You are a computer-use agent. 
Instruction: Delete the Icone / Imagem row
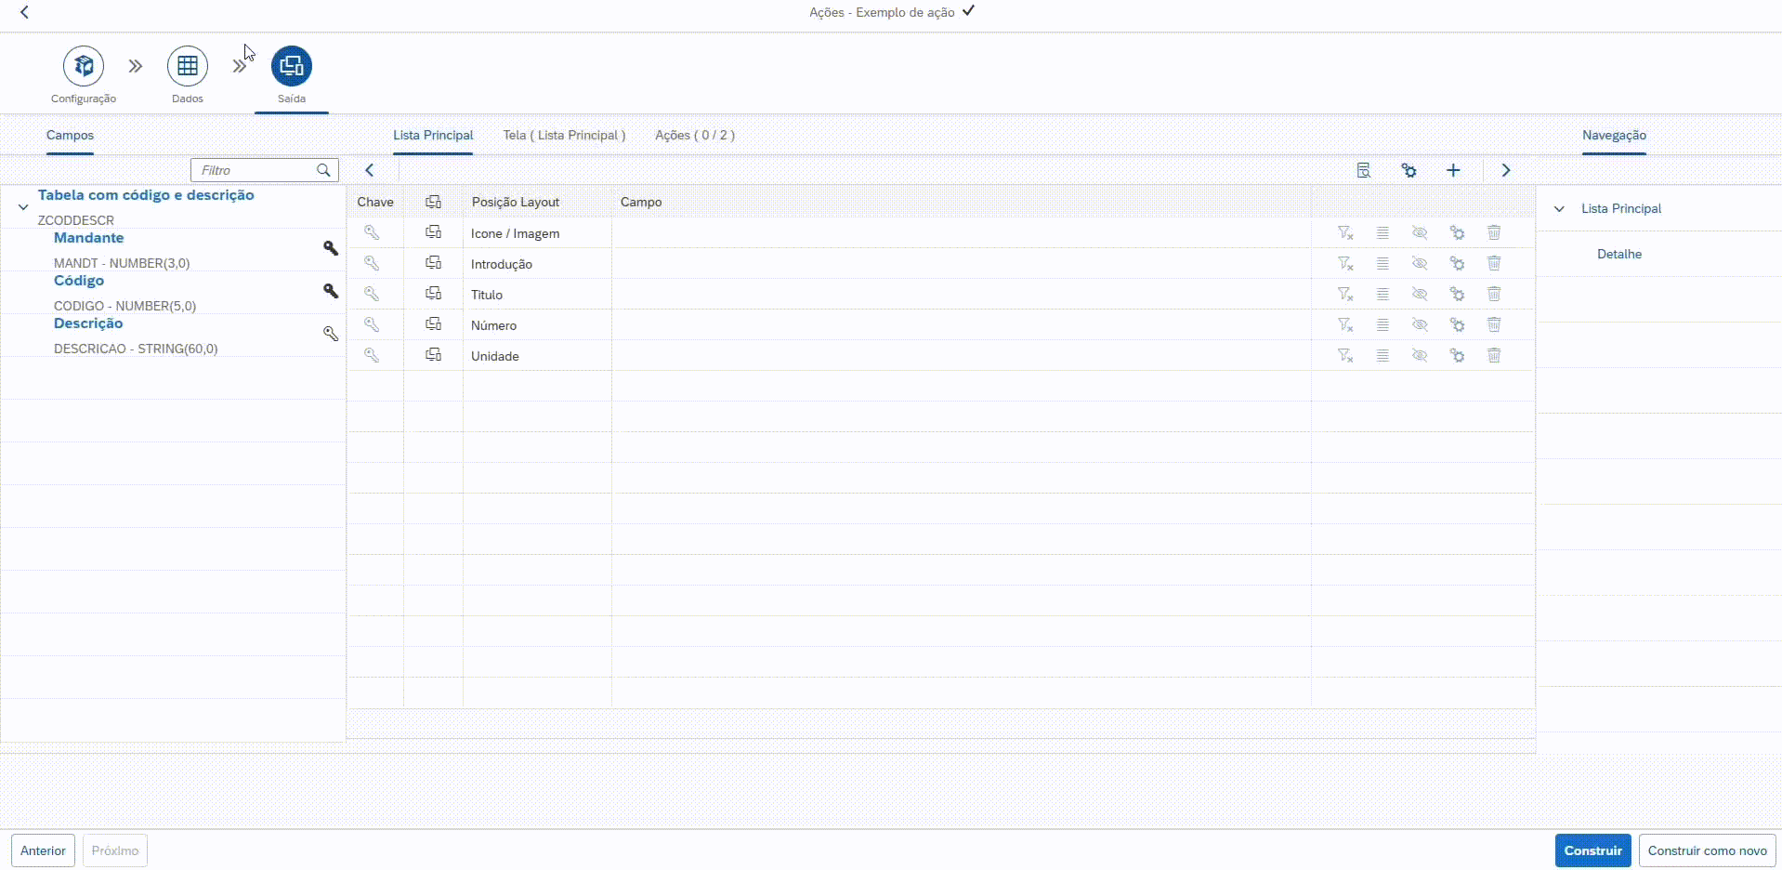[x=1494, y=232]
